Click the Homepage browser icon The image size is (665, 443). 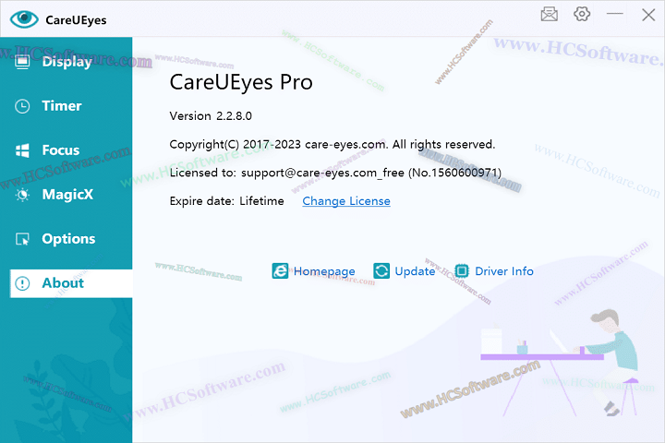coord(280,271)
